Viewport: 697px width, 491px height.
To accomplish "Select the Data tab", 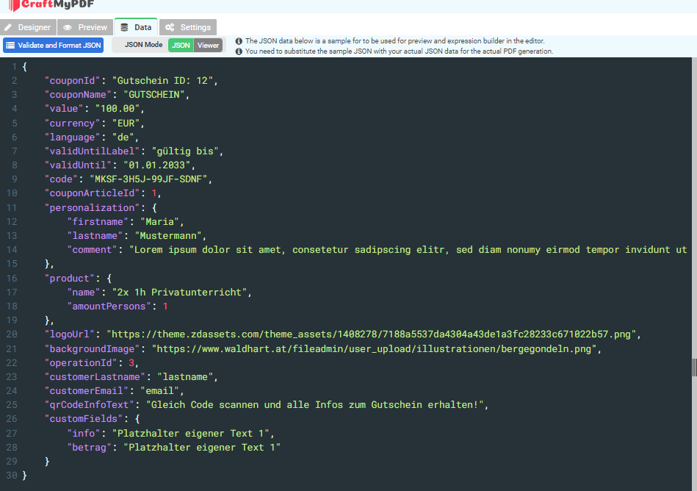I will coord(136,27).
